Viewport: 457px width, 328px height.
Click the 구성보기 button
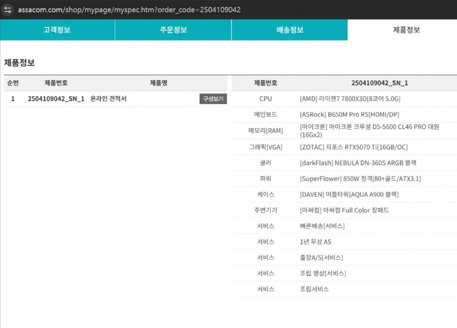(x=214, y=99)
